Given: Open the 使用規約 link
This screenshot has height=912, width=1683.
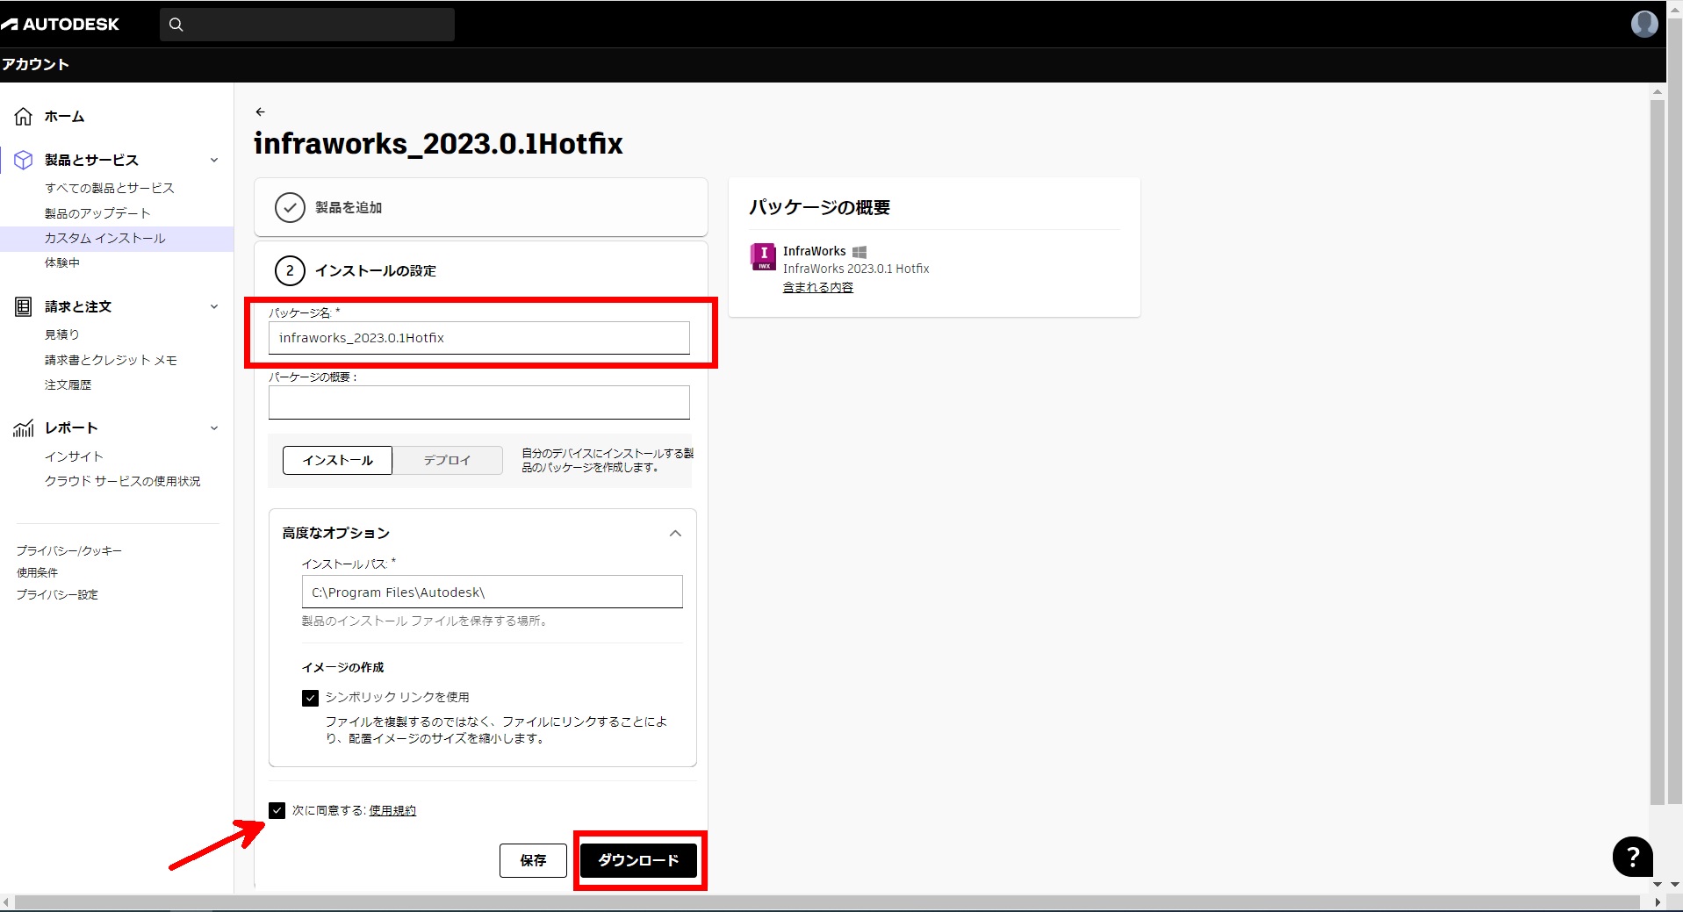Looking at the screenshot, I should tap(392, 810).
